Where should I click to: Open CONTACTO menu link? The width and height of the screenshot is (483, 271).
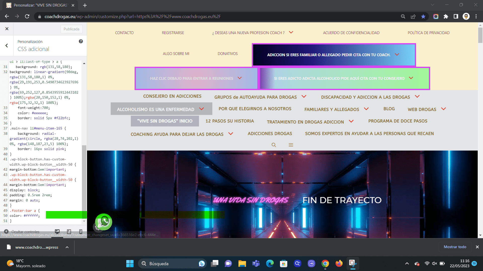(x=124, y=33)
